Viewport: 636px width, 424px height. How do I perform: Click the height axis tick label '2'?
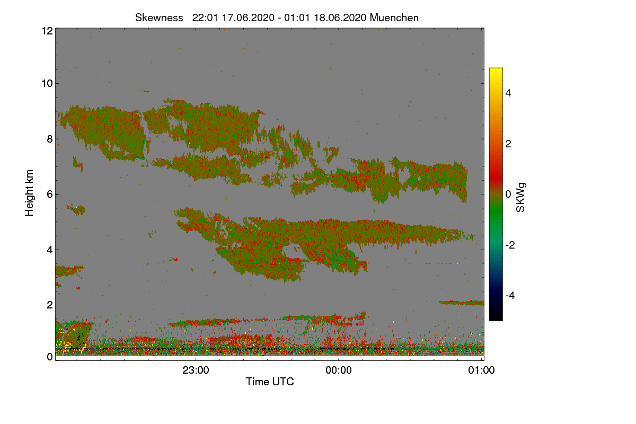tap(49, 305)
